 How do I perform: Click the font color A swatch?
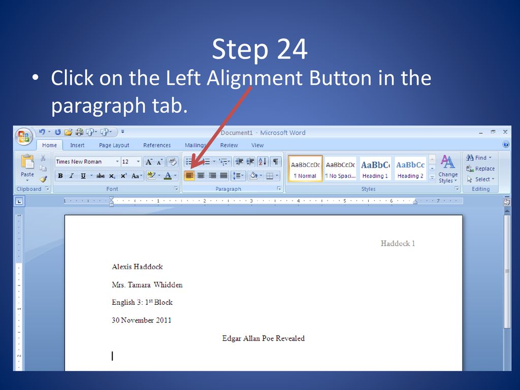click(168, 176)
